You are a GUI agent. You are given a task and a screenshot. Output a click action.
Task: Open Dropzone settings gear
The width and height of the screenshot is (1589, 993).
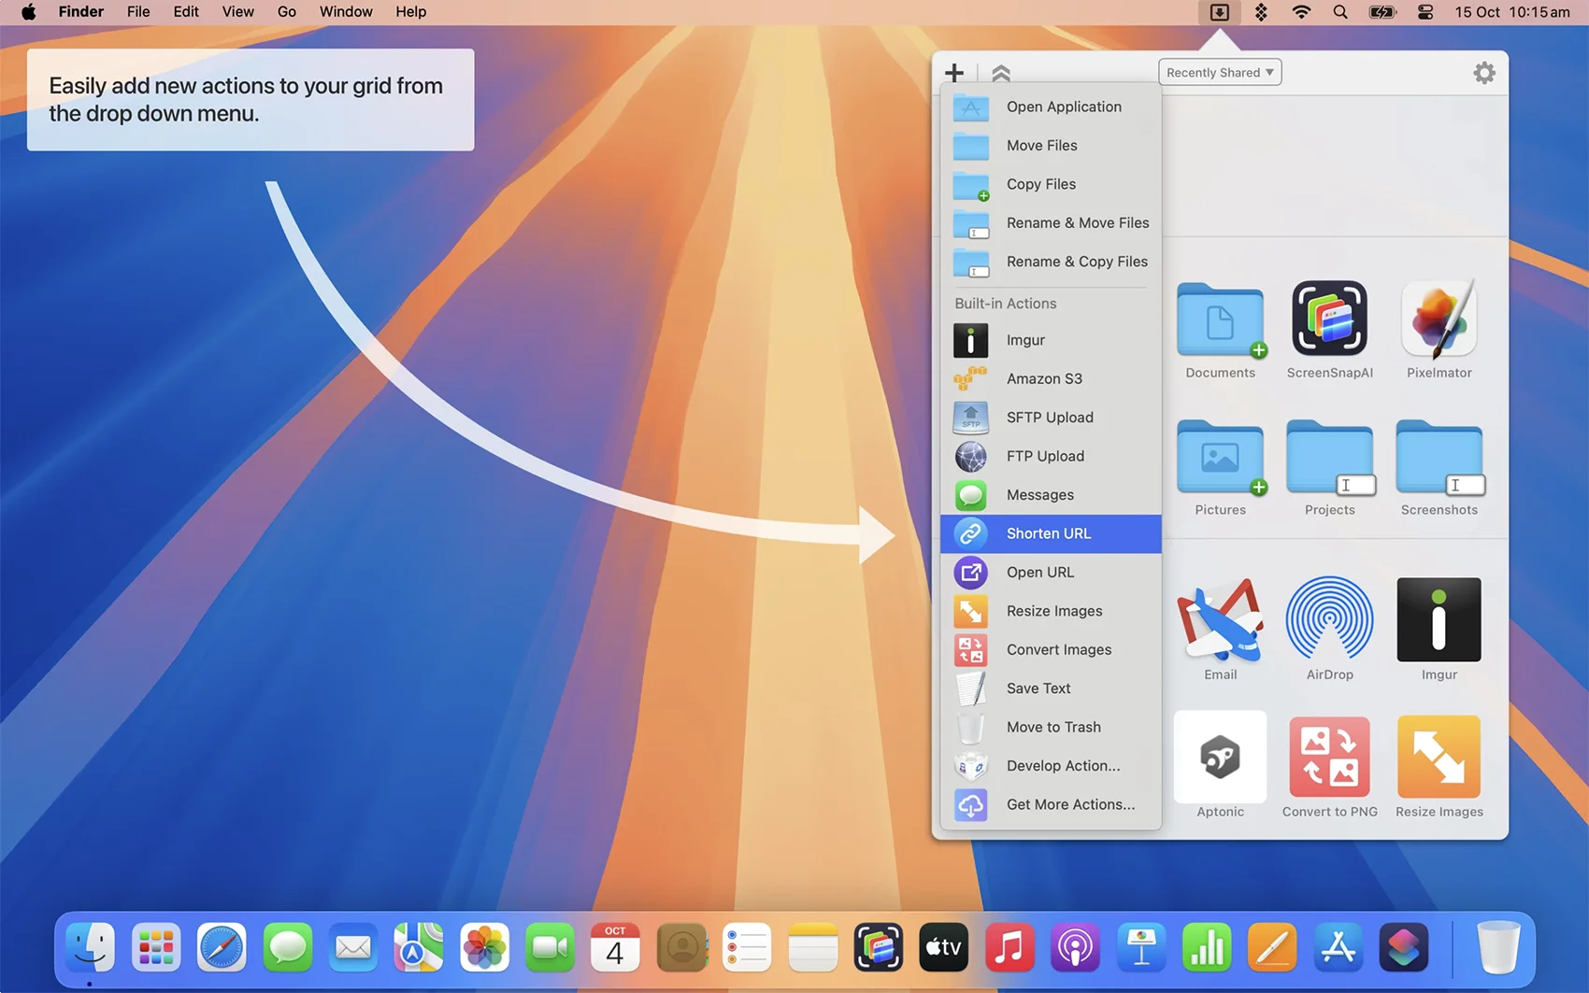1483,73
